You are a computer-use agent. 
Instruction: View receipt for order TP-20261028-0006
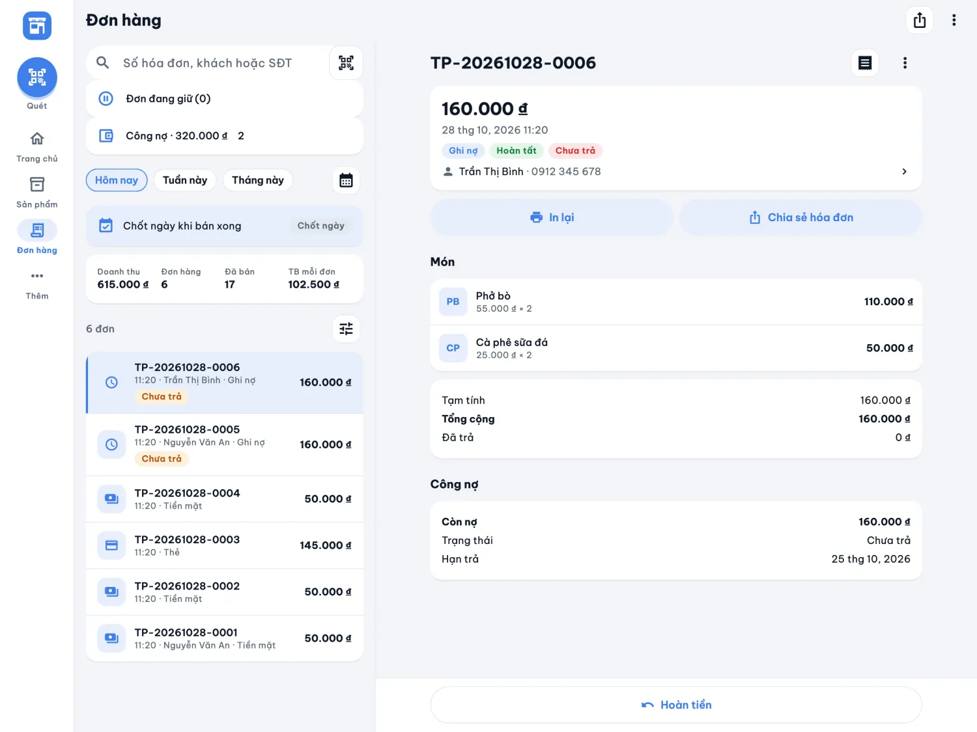pyautogui.click(x=865, y=63)
